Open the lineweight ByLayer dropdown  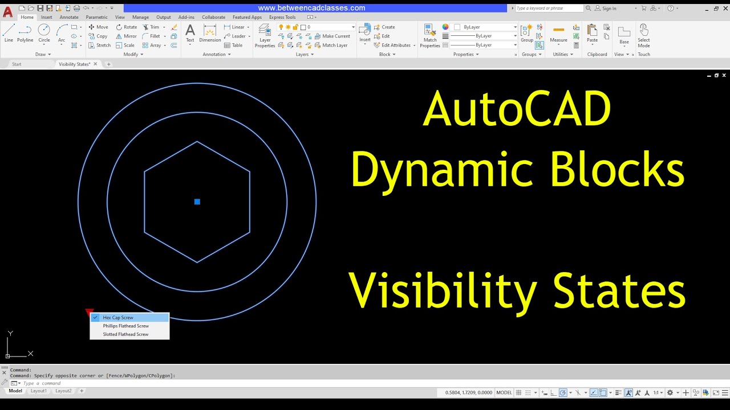[x=484, y=36]
